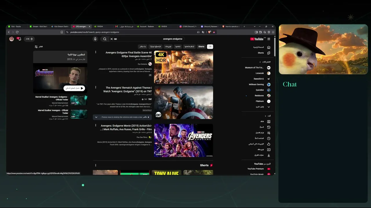Open the account avatar menu

(x=12, y=39)
